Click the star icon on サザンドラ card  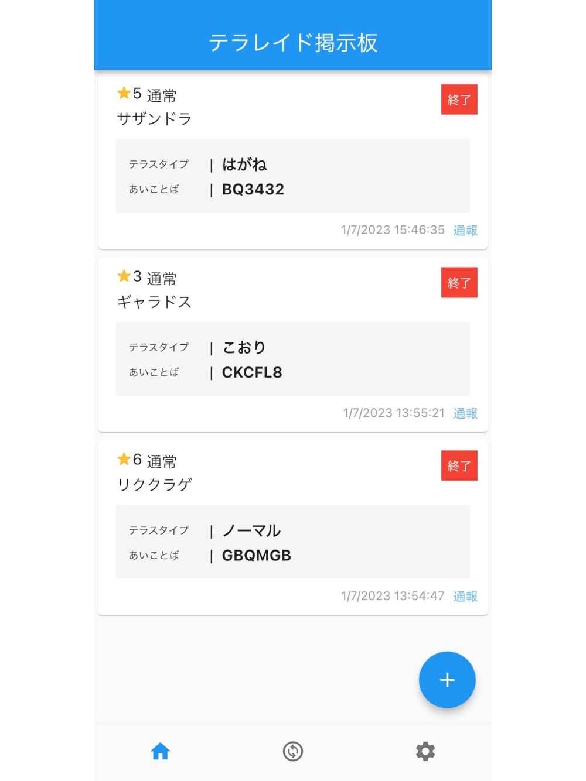point(124,93)
